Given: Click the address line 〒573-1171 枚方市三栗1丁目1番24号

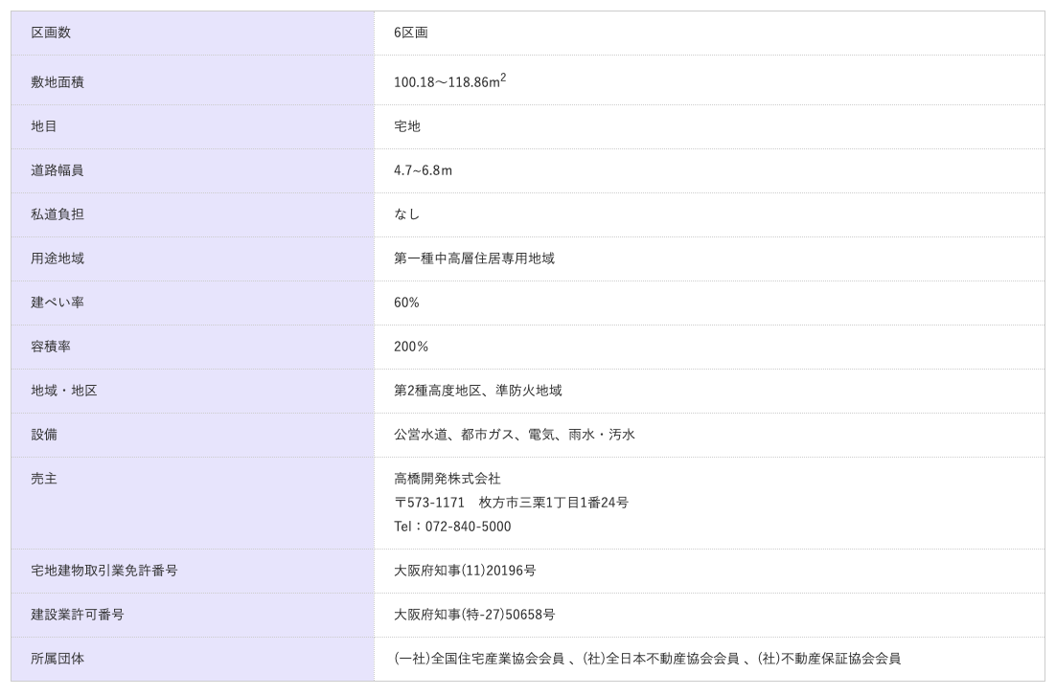Looking at the screenshot, I should (511, 503).
